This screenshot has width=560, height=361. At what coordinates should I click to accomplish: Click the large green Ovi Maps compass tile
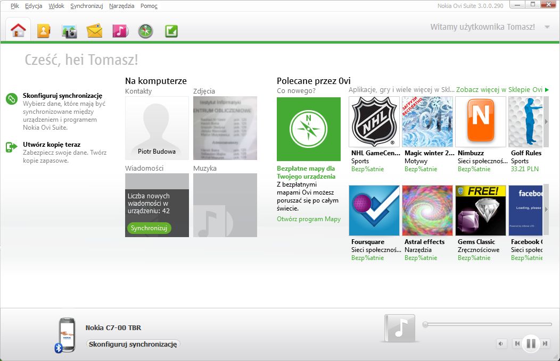tap(309, 129)
